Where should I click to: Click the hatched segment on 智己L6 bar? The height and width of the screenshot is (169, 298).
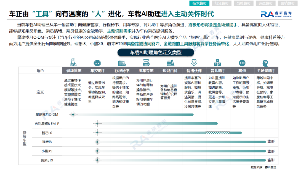click(218, 133)
